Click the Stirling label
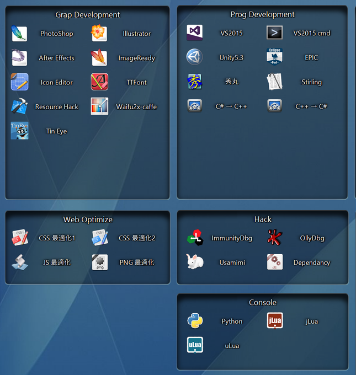This screenshot has height=375, width=356. pos(311,82)
